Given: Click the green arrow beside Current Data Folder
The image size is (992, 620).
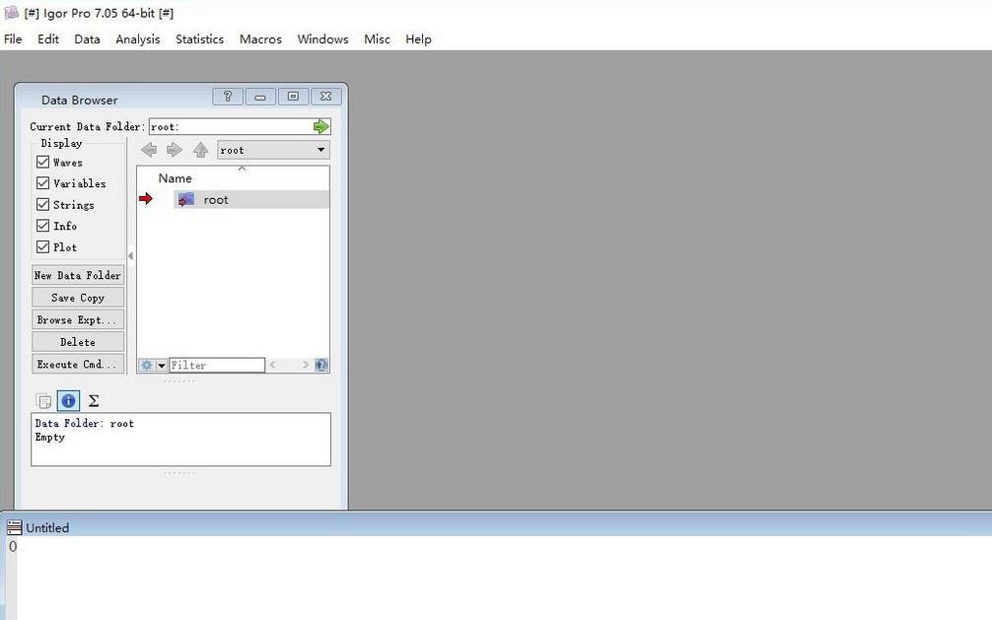Looking at the screenshot, I should coord(321,126).
